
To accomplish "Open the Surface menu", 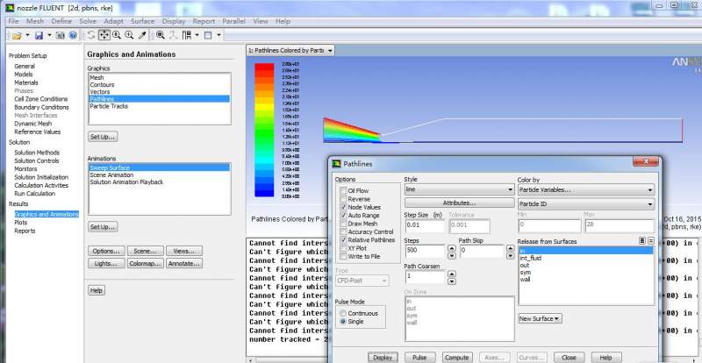I will click(x=143, y=19).
